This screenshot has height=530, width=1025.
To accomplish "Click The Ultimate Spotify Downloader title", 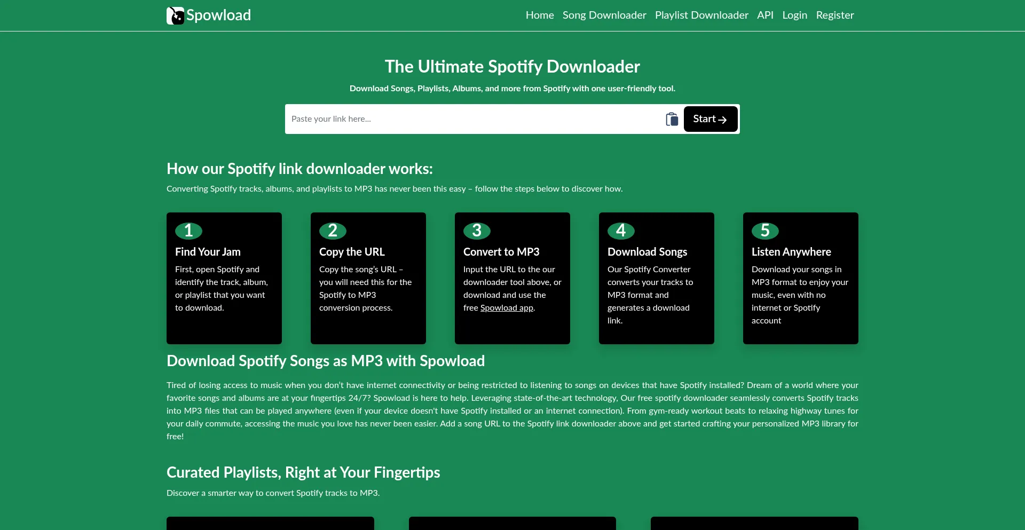I will coord(512,67).
